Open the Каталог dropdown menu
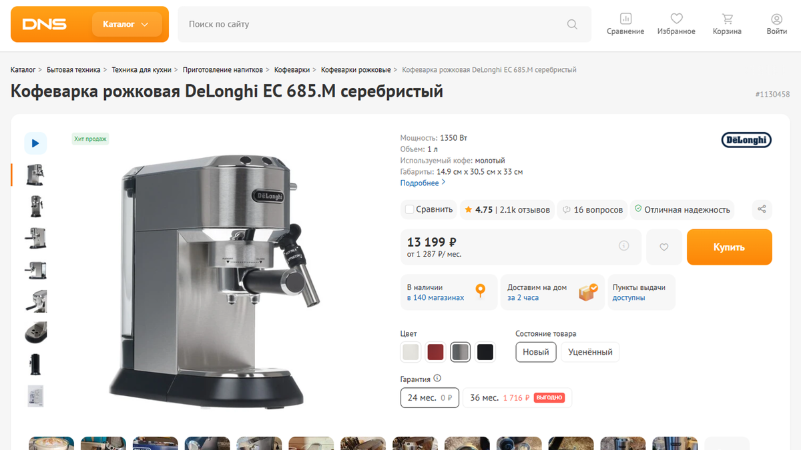Viewport: 801px width, 450px height. (127, 24)
